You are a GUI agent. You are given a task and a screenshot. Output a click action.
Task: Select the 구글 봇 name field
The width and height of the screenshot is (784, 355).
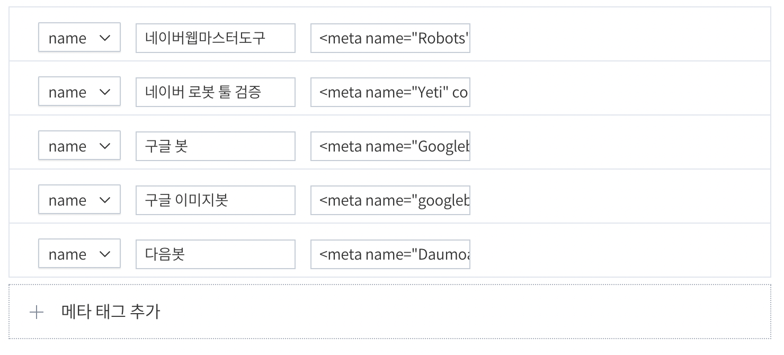[215, 146]
